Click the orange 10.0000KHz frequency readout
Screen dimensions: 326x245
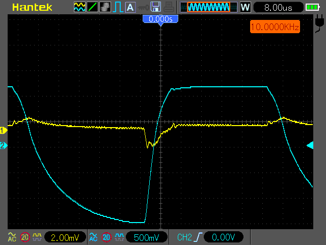click(275, 27)
